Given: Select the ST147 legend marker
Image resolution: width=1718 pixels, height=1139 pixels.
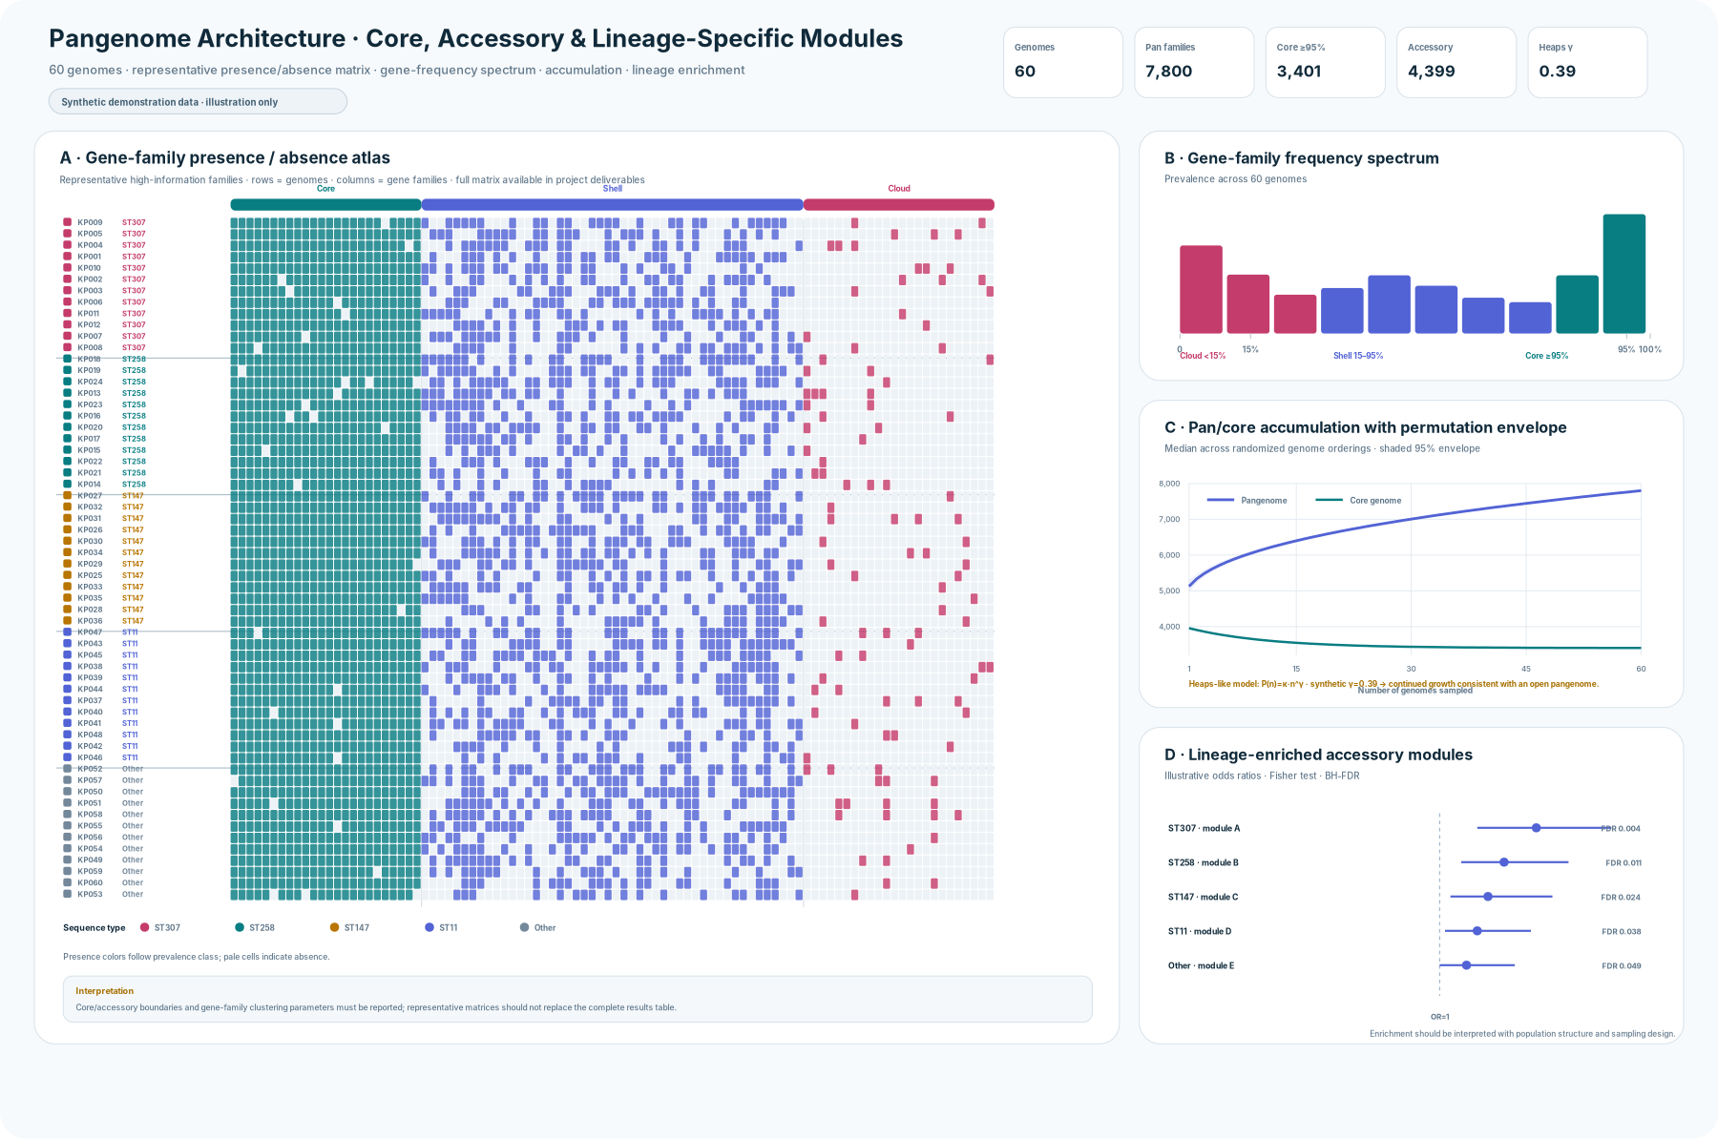Looking at the screenshot, I should 334,927.
